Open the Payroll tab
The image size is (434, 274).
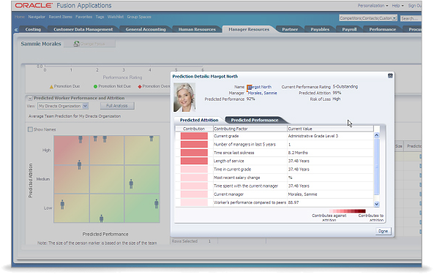coord(349,29)
